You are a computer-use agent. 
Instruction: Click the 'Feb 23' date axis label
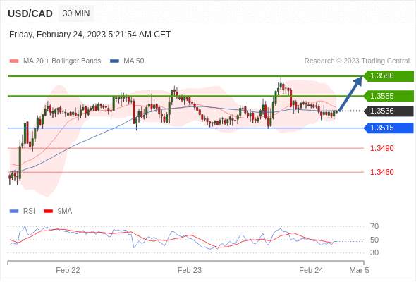[x=190, y=270]
